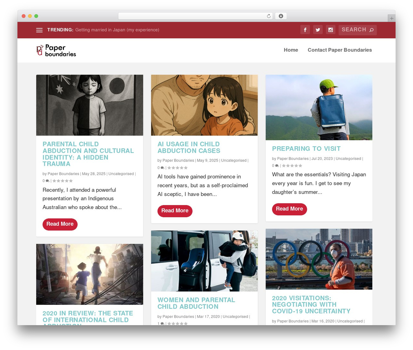The width and height of the screenshot is (413, 350).
Task: Read more of AI Usage article
Action: (175, 211)
